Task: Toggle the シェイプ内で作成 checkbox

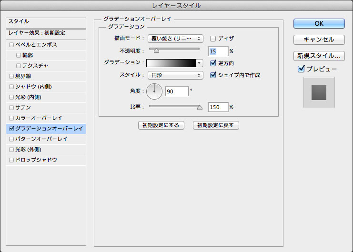Action: [213, 75]
